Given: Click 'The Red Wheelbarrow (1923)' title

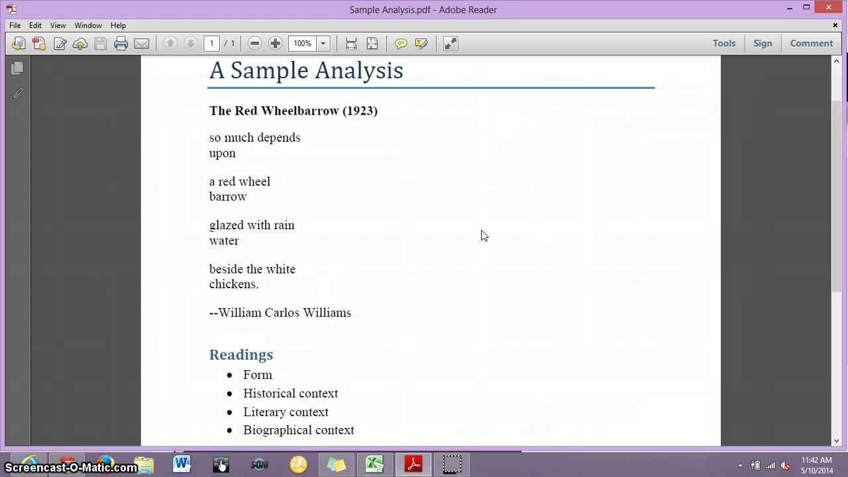Looking at the screenshot, I should 293,111.
